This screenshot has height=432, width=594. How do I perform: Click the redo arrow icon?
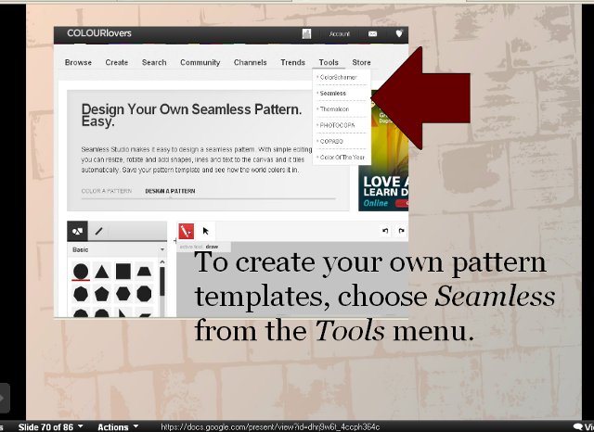(x=401, y=231)
